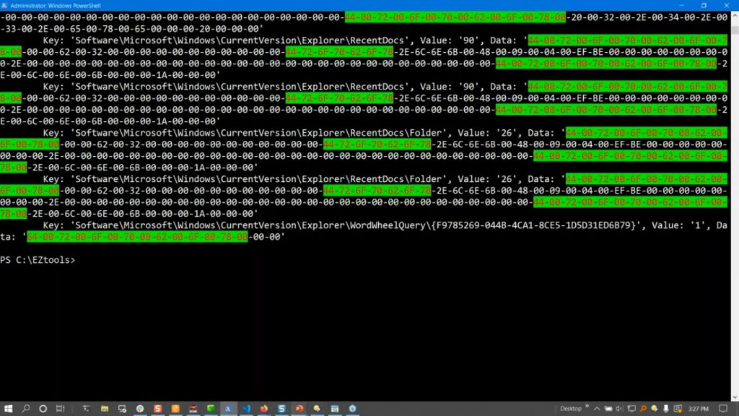Click the 3:27 PM clock
Viewport: 739px width, 416px height.
point(698,409)
